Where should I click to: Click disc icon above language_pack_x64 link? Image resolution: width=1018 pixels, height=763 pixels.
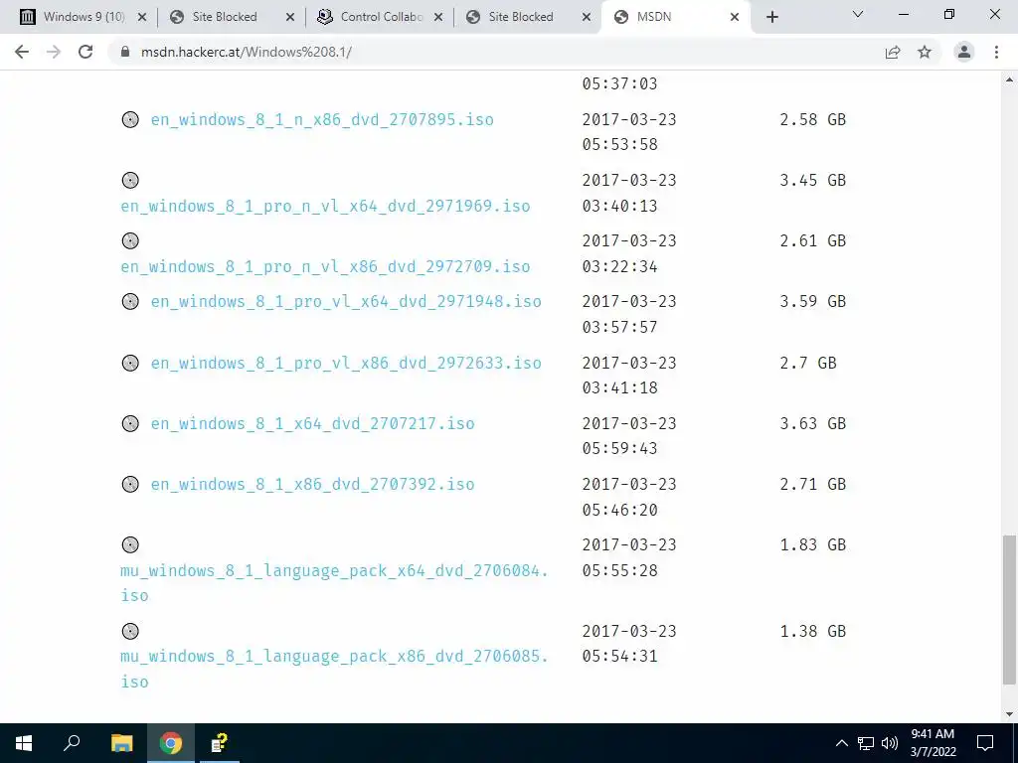click(130, 545)
